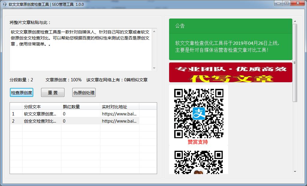Click the Alipay logo inside the QR code
The height and width of the screenshot is (186, 307).
[199, 114]
